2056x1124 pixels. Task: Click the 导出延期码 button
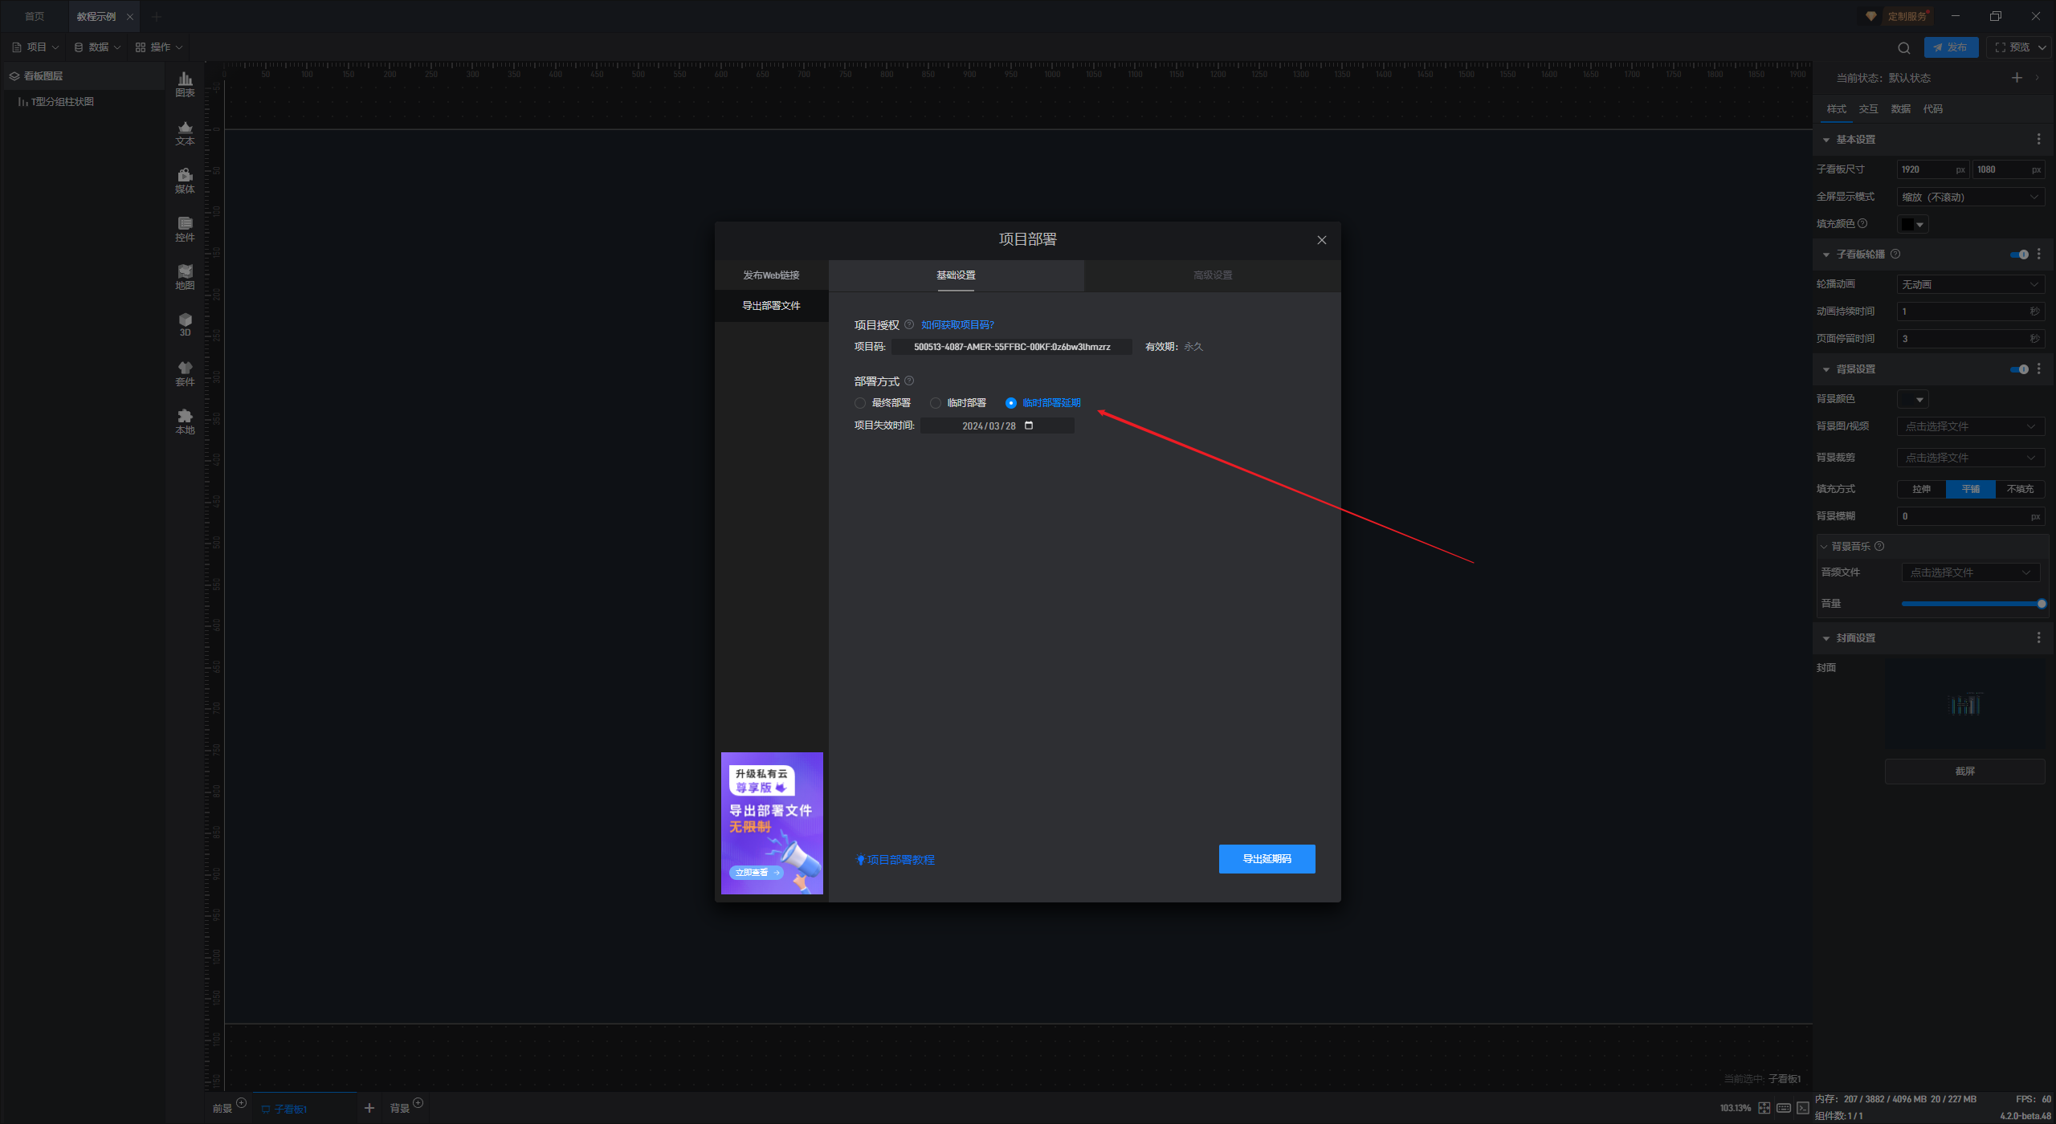coord(1267,859)
